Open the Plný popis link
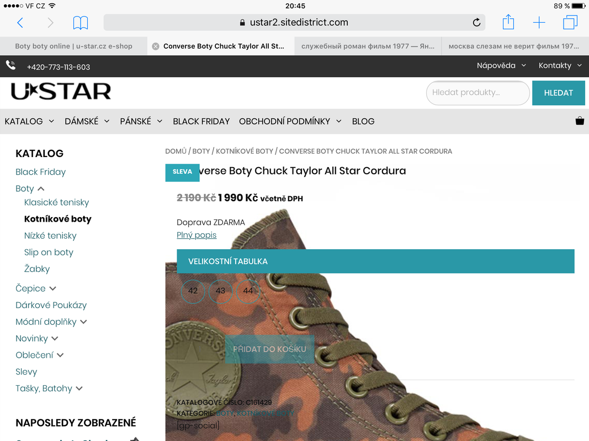The height and width of the screenshot is (441, 589). (197, 235)
